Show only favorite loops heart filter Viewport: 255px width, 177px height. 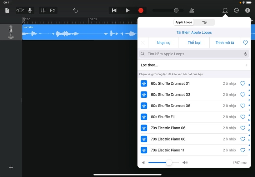tap(245, 43)
